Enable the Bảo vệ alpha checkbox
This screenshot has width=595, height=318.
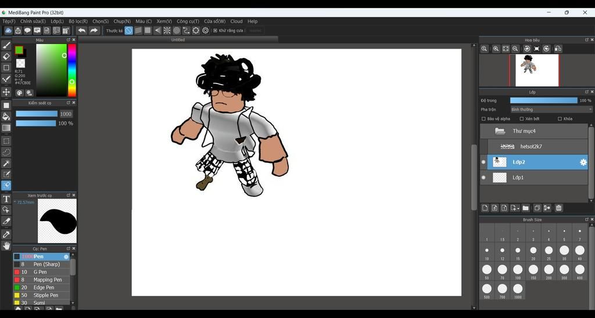pyautogui.click(x=483, y=118)
